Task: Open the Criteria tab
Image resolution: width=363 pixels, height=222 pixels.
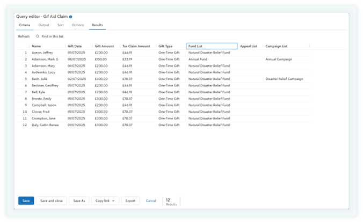Action: pos(25,25)
